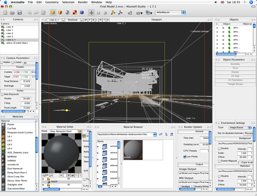The image size is (257, 196).
Task: Open the Help menu
Action: (x=109, y=2)
